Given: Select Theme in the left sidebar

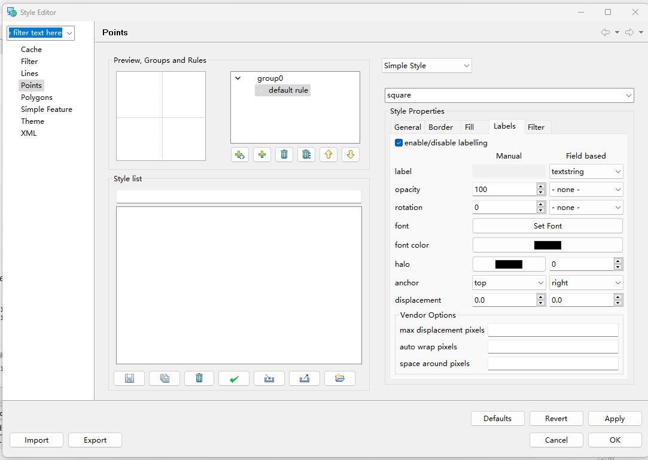Looking at the screenshot, I should point(33,121).
